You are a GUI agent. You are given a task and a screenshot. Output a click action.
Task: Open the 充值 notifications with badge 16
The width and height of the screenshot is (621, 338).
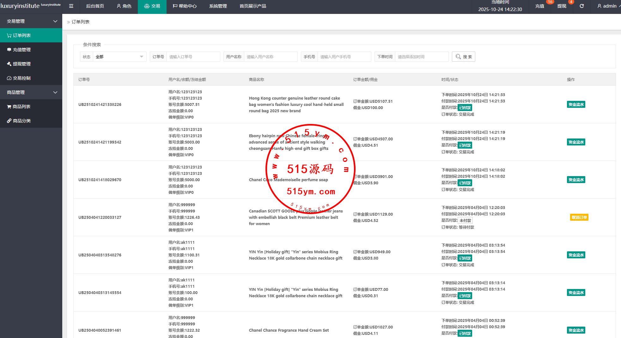(x=539, y=6)
